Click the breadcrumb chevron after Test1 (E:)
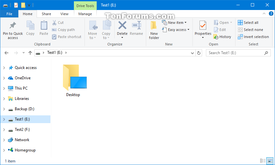Viewport: 275px width, 165px height. pos(66,53)
